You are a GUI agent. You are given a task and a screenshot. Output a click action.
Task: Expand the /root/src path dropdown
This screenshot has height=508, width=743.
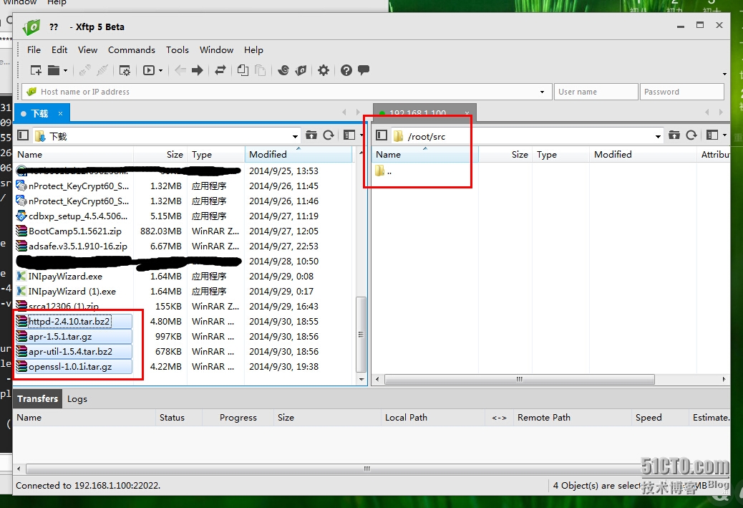(x=658, y=136)
